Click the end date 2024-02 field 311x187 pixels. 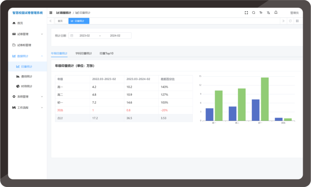115,36
